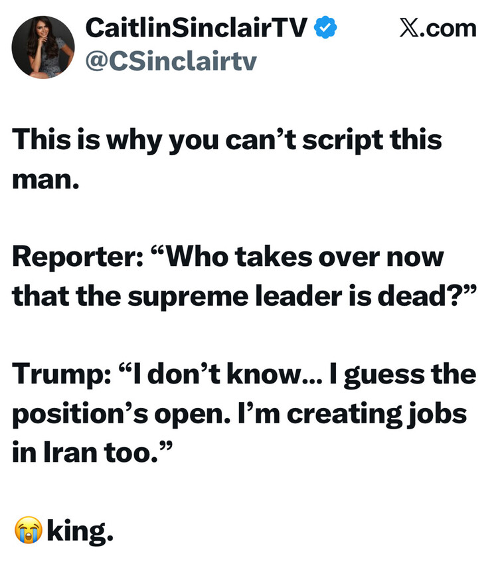Click the @CSinclairtv handle
The width and height of the screenshot is (502, 562).
pos(171,61)
